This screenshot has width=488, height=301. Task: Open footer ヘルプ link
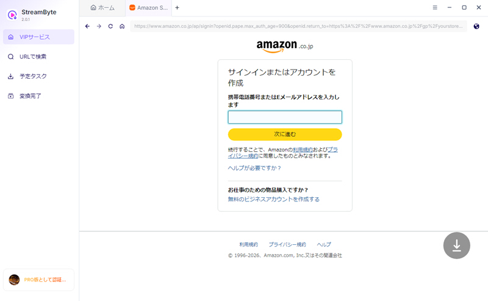pyautogui.click(x=324, y=245)
